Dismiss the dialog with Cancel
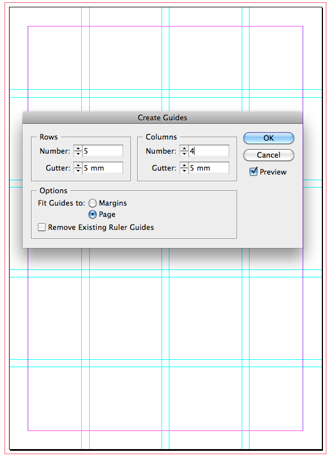The image size is (332, 457). coord(268,155)
